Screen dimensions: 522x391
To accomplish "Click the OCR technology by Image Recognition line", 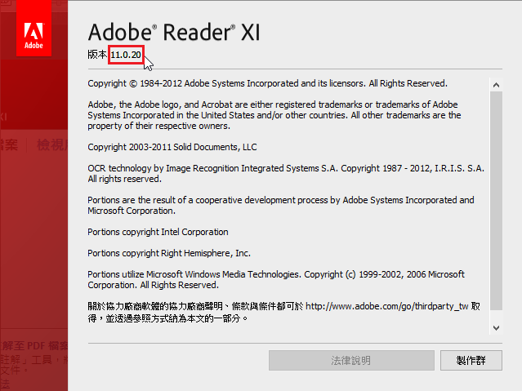I will pos(286,173).
